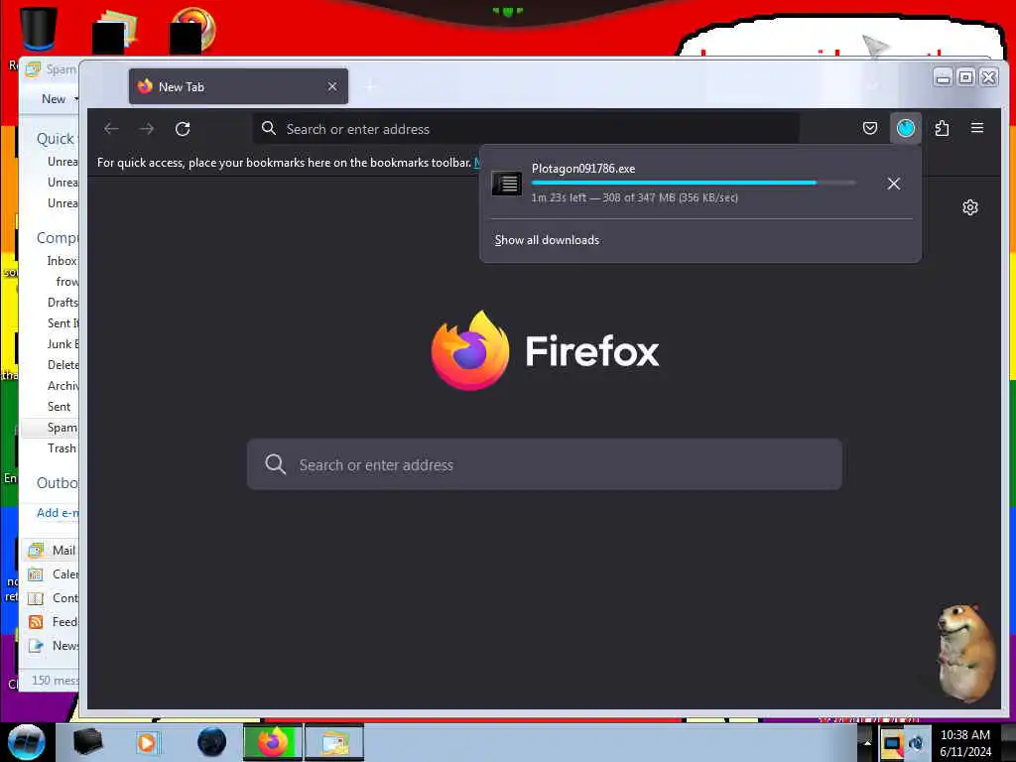Click the Firefox logo on page
1016x762 pixels.
click(470, 350)
